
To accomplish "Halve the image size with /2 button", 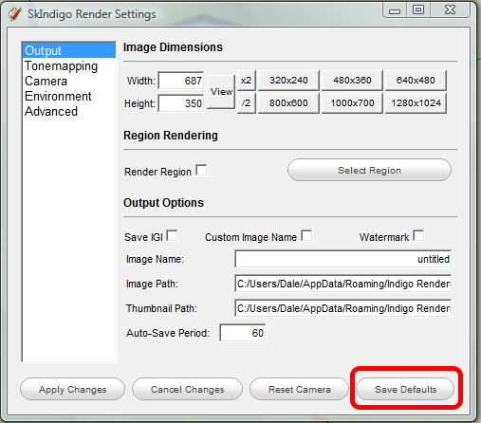I will 246,103.
